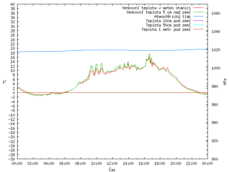Click the left axis value '-10'

pos(12,115)
